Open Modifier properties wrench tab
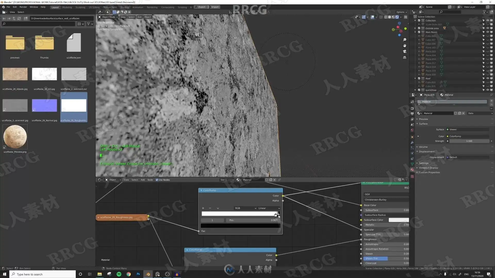The width and height of the screenshot is (495, 278). coord(412,142)
